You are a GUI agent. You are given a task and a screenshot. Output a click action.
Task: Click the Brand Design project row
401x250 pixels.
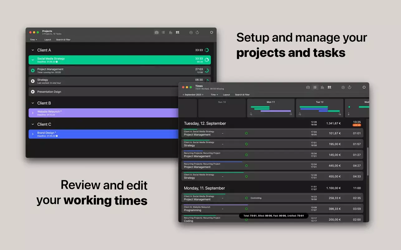pyautogui.click(x=103, y=134)
